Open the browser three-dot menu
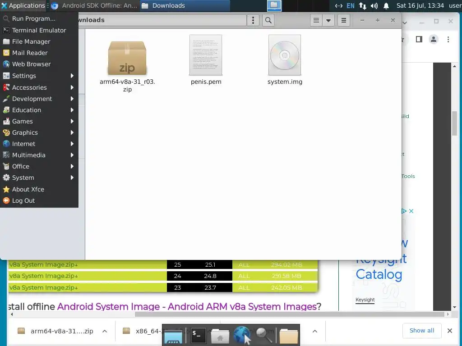The height and width of the screenshot is (346, 462). pyautogui.click(x=448, y=39)
